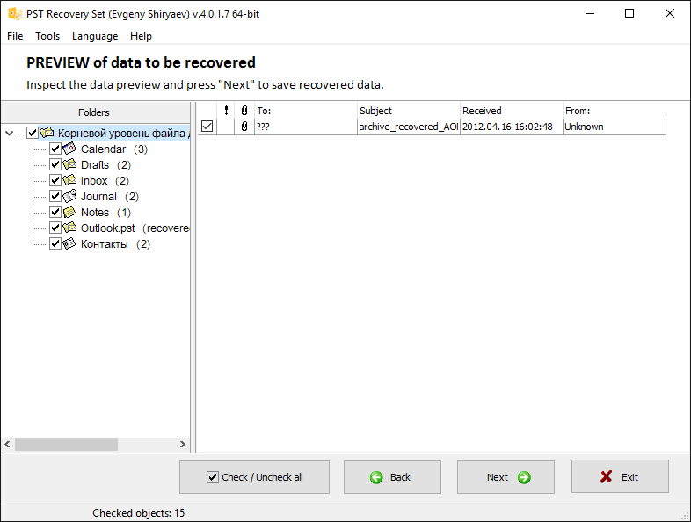Click the Drafts folder icon
Image resolution: width=691 pixels, height=522 pixels.
click(x=69, y=164)
